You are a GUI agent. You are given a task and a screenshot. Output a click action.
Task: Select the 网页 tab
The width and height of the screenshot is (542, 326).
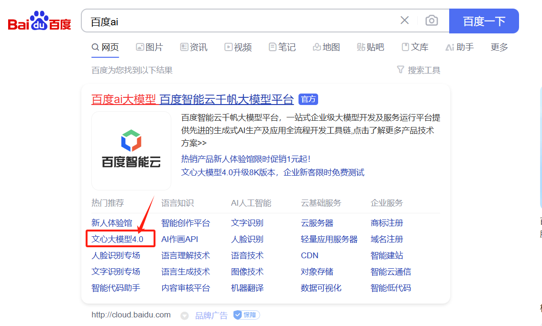(105, 47)
